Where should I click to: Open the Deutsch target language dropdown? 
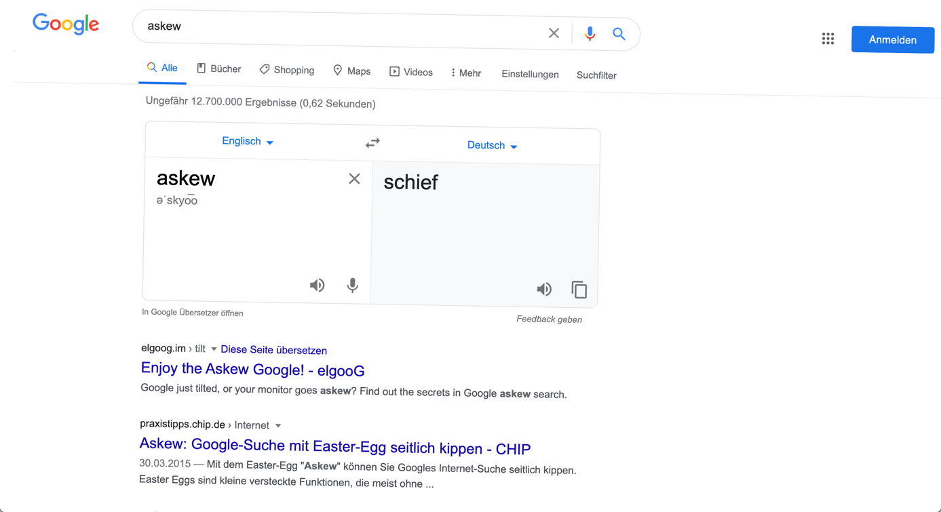click(492, 146)
